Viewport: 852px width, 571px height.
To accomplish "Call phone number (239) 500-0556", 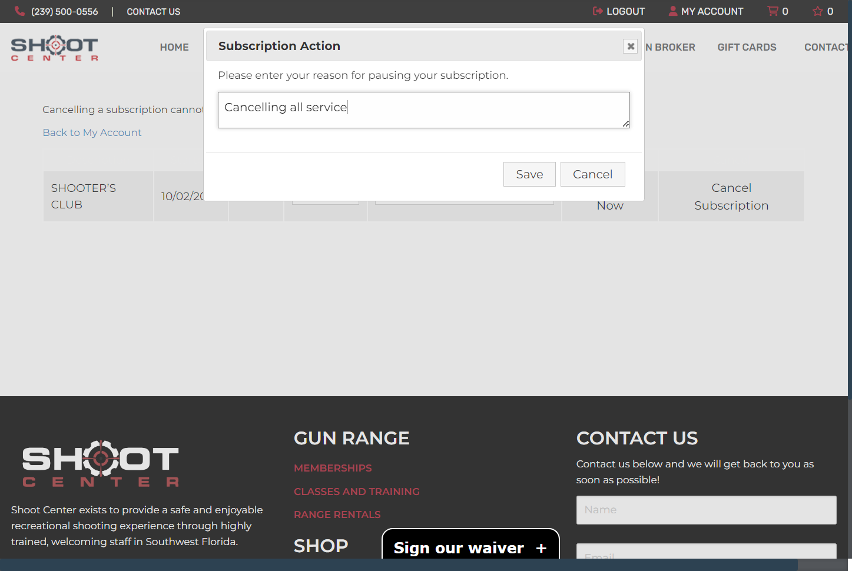I will [65, 11].
